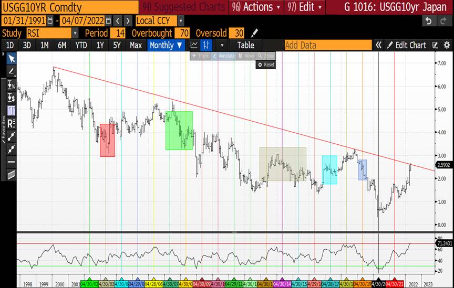Edit the end date 04/07/2022 field
This screenshot has width=454, height=288.
[83, 21]
